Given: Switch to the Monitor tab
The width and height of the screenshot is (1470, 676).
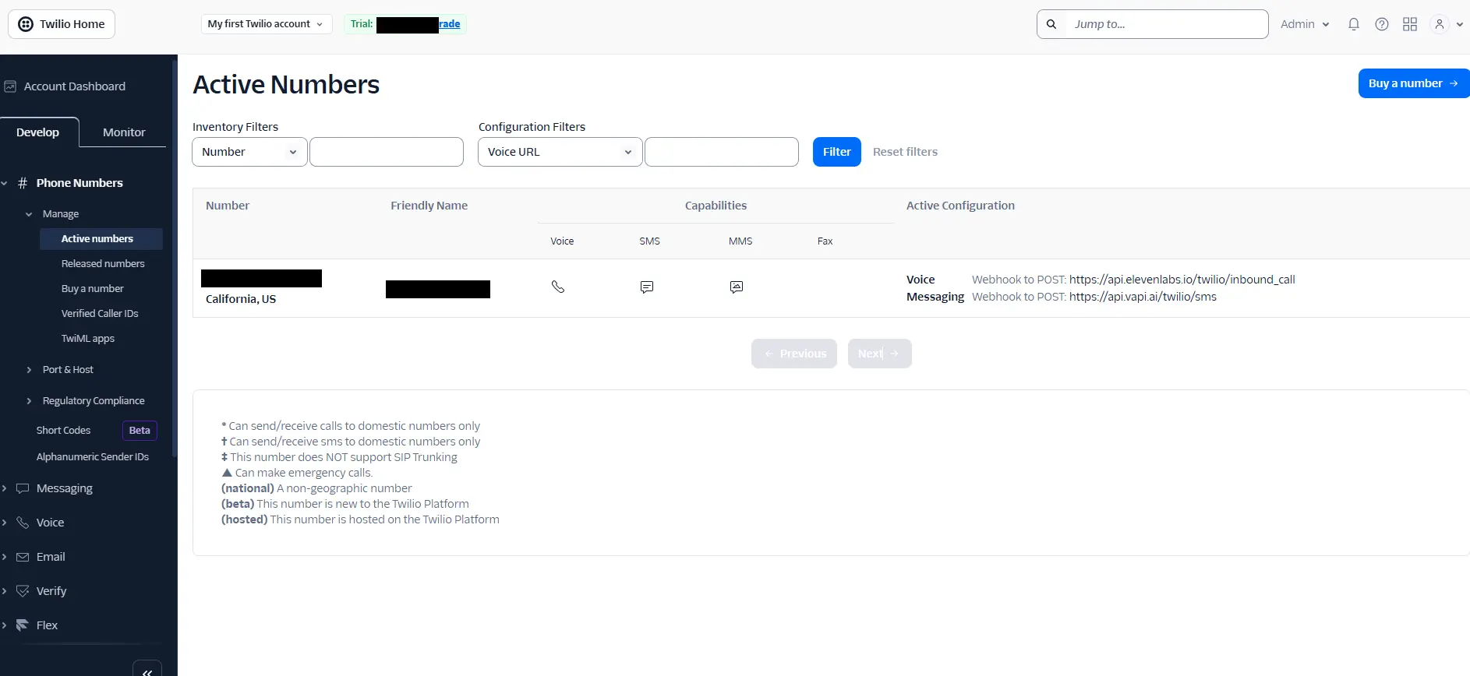Looking at the screenshot, I should [124, 132].
